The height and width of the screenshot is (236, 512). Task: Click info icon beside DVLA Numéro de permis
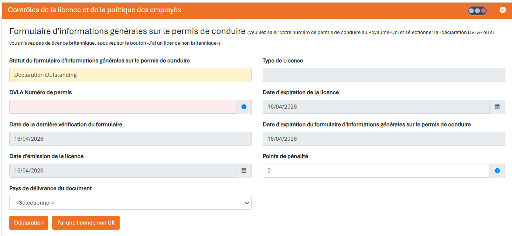coord(244,107)
